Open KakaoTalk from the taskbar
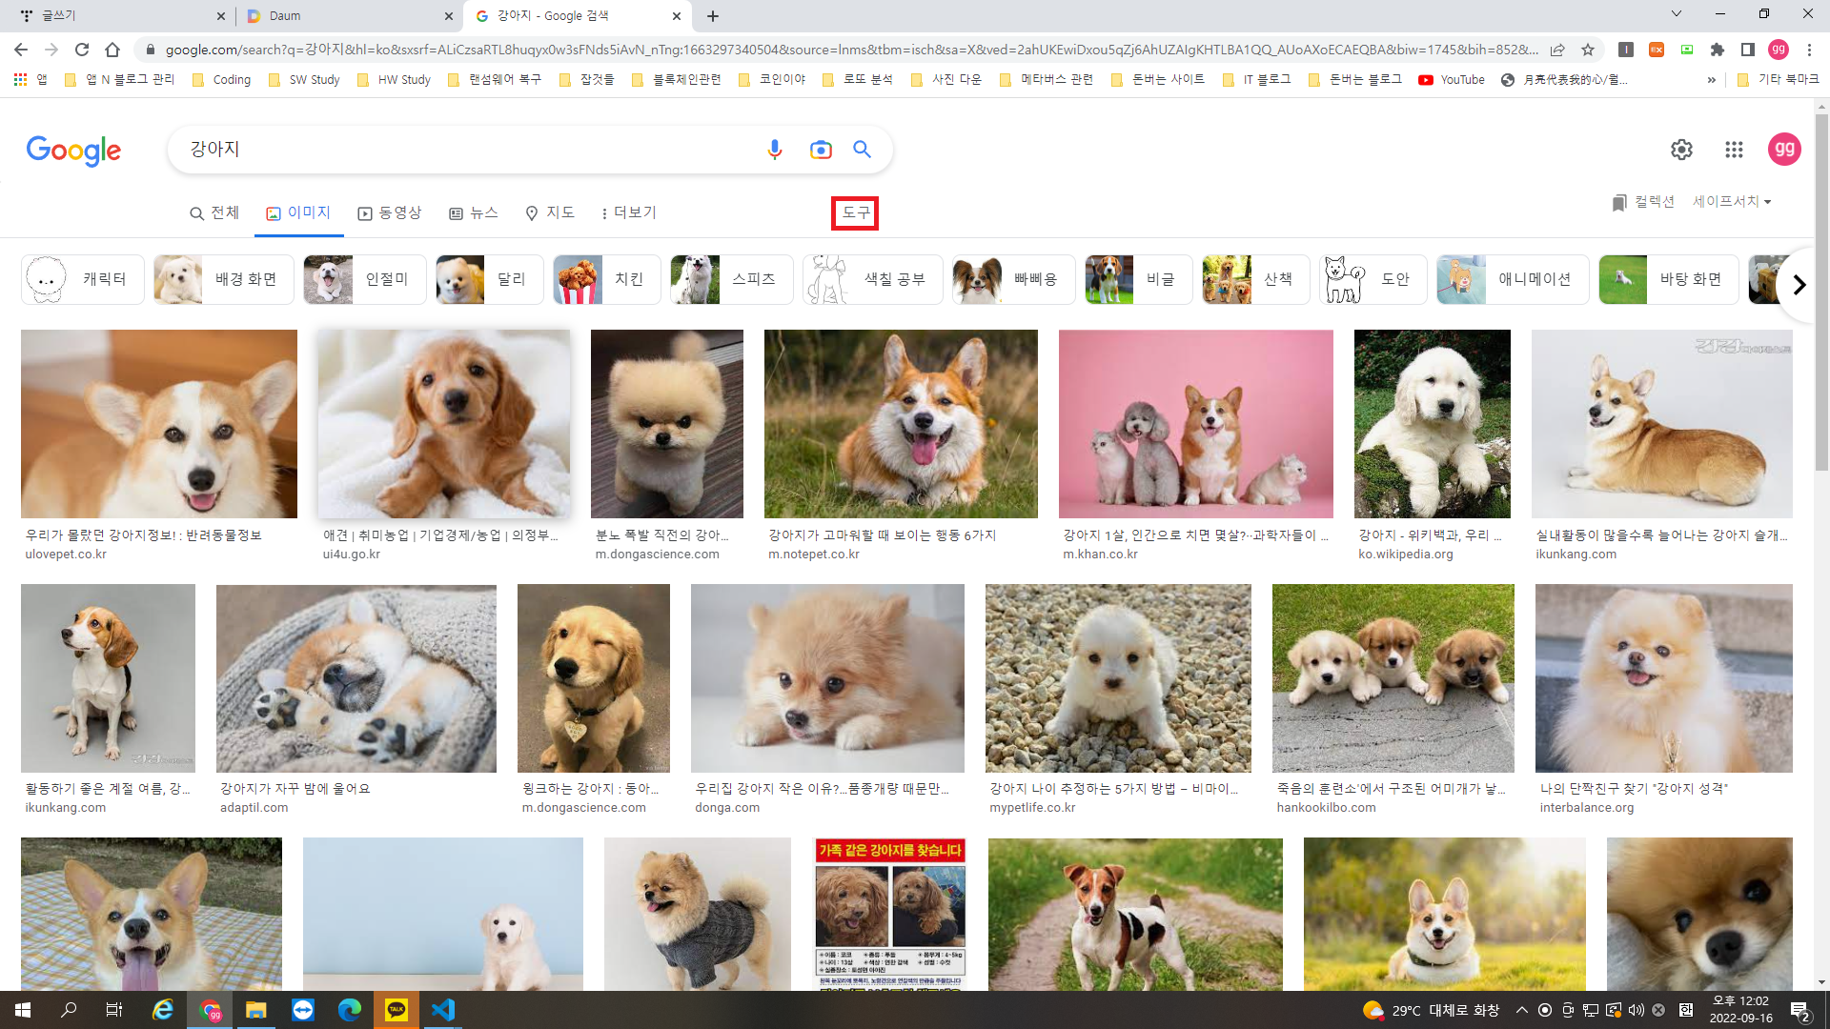Viewport: 1830px width, 1029px height. (x=396, y=1010)
